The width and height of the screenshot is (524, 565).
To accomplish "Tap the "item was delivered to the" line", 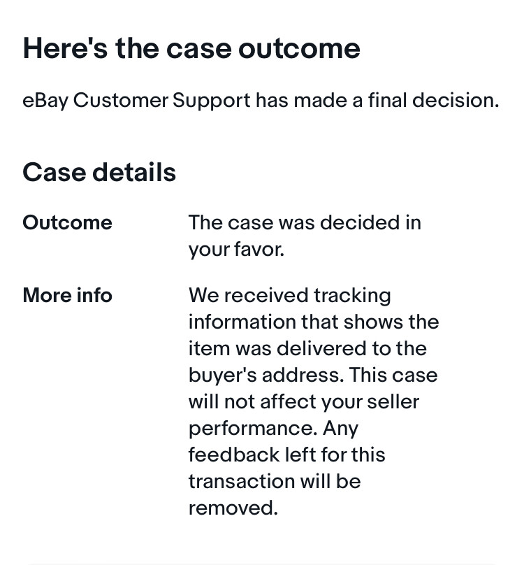I will tap(307, 348).
